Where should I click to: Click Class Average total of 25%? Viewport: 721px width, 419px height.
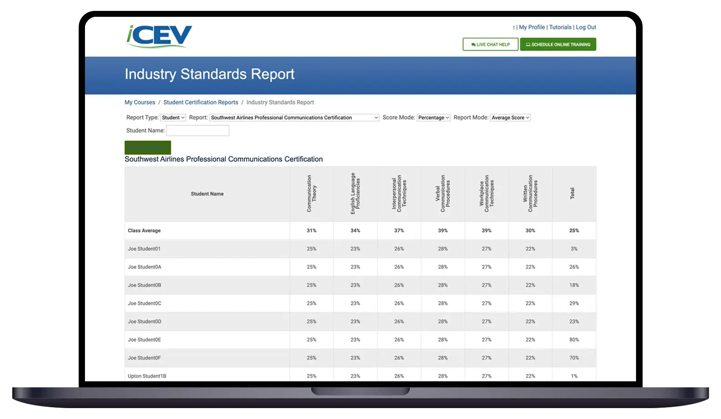pos(574,231)
